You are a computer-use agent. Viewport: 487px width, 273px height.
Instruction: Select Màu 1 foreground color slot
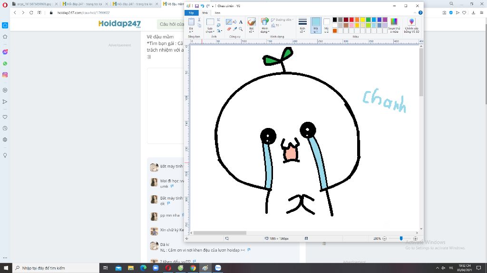(316, 26)
